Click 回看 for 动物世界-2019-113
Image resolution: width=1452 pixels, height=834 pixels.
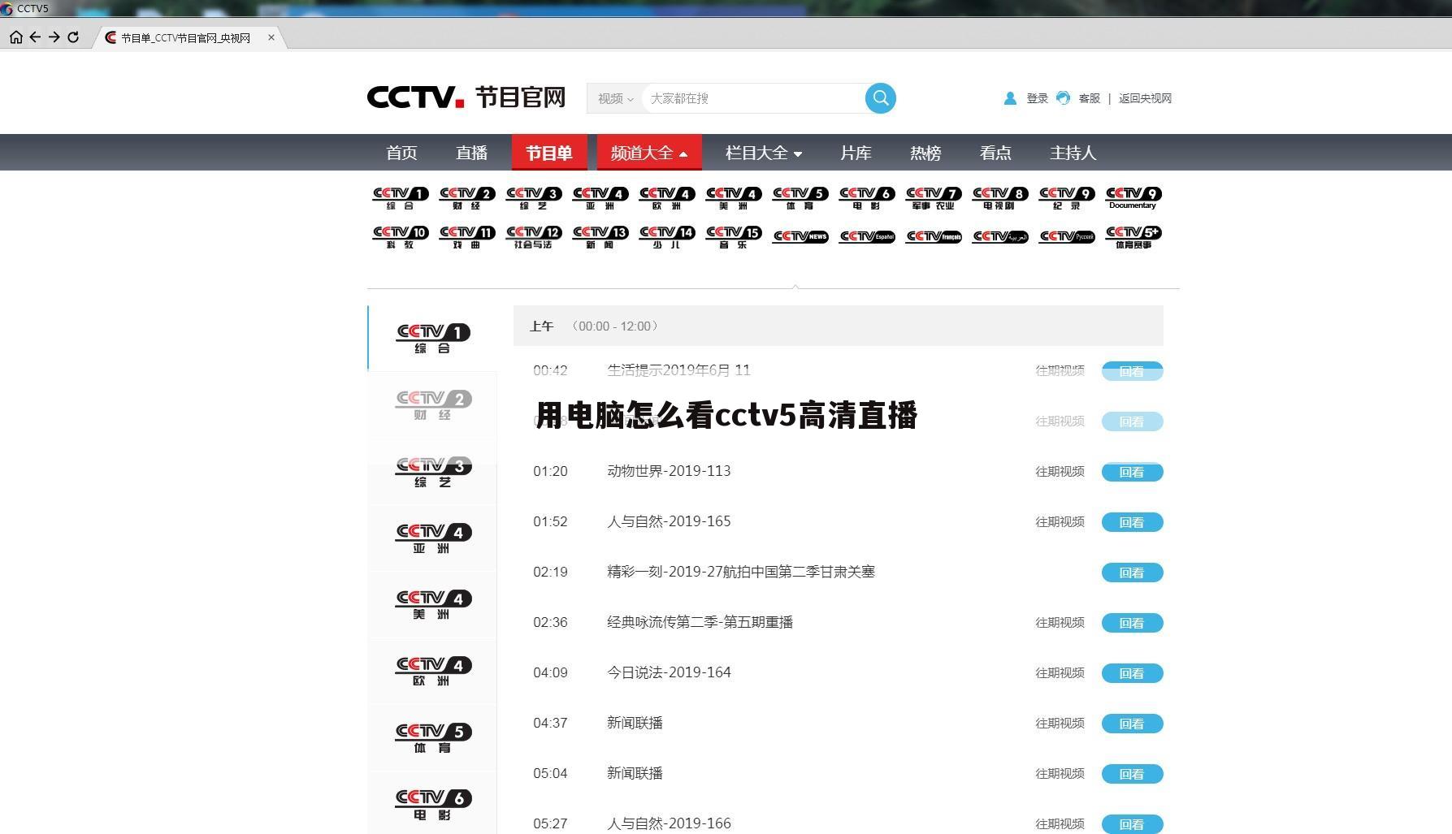1132,472
